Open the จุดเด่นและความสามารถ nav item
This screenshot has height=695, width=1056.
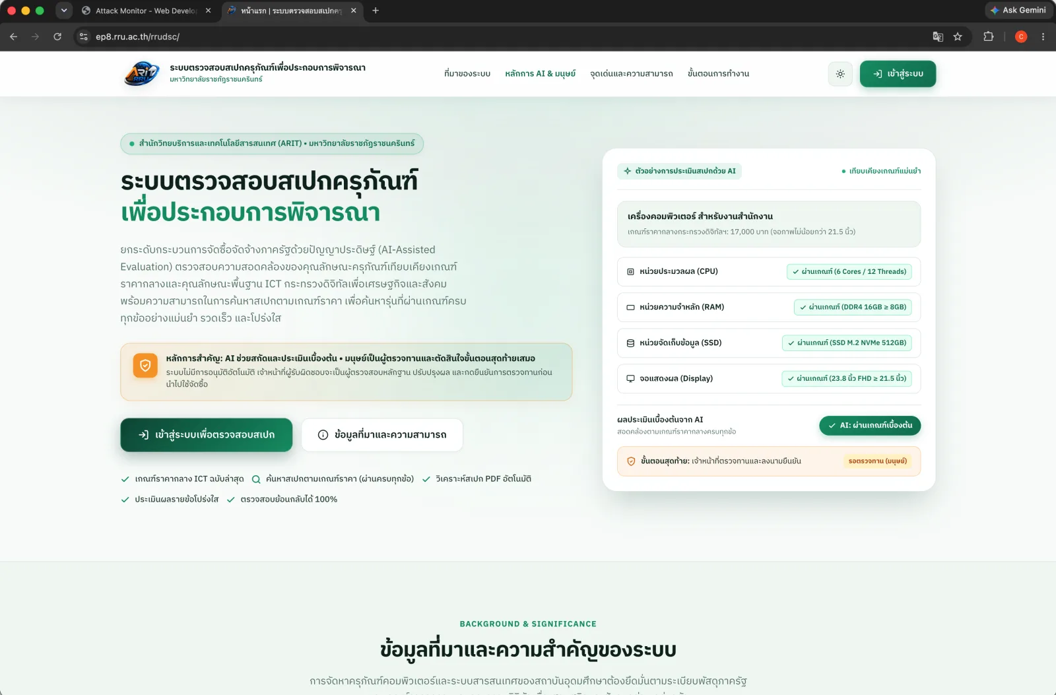click(632, 74)
